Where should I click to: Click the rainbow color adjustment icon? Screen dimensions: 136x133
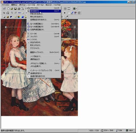point(19,17)
